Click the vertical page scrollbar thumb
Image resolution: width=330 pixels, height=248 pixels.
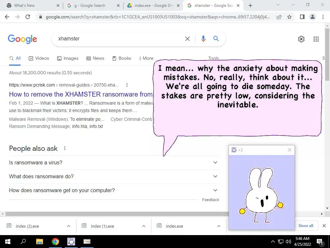[x=327, y=54]
